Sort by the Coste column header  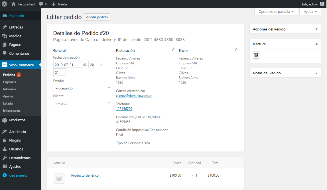click(x=177, y=163)
